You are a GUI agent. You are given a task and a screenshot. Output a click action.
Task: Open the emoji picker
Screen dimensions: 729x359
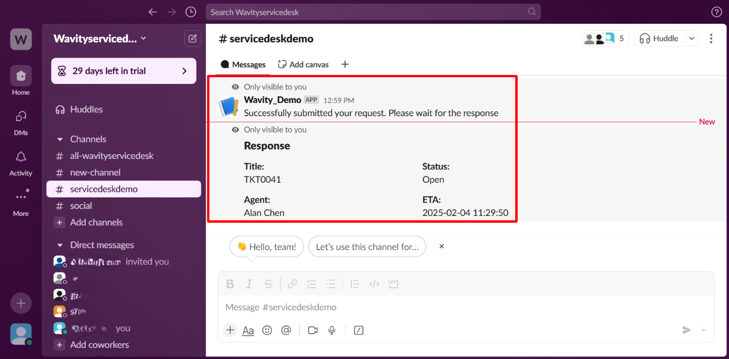point(267,330)
